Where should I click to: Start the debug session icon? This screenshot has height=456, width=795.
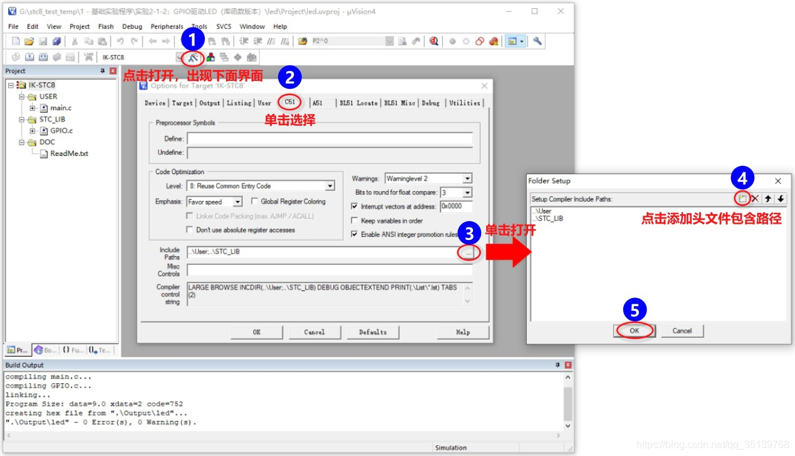pos(434,41)
